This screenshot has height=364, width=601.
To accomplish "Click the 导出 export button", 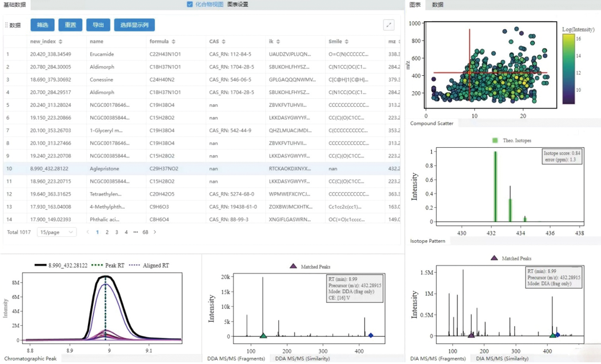I will (98, 25).
